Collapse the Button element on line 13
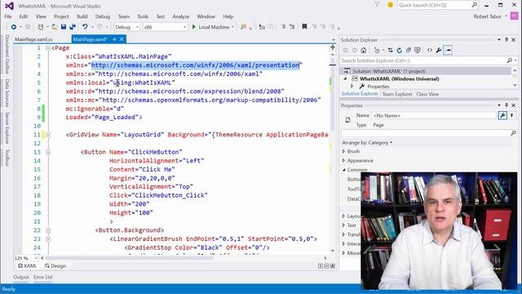This screenshot has width=522, height=294. (48, 152)
